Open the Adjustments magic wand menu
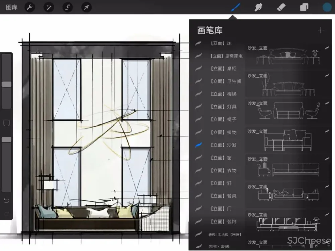 click(49, 7)
